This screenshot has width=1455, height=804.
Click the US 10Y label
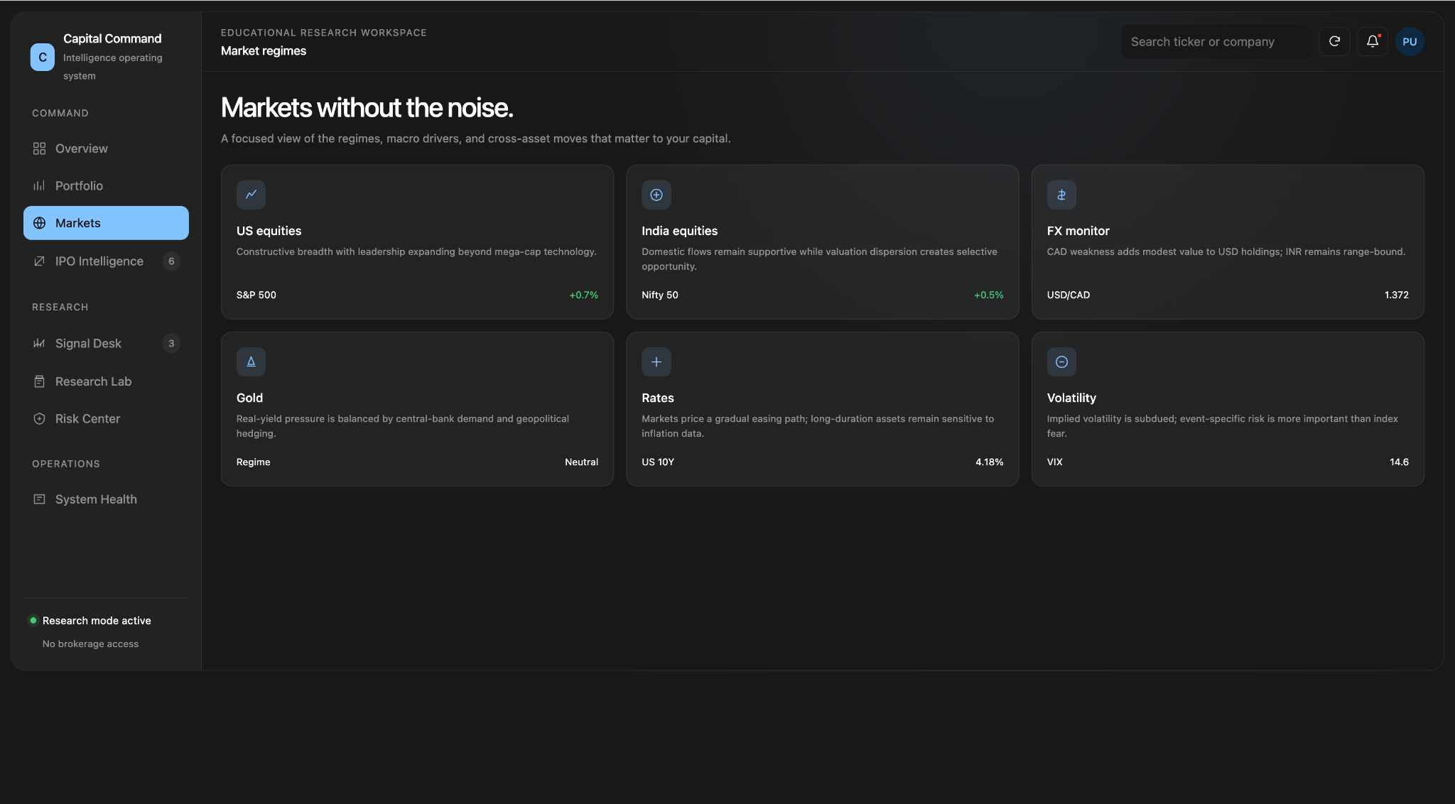click(658, 462)
